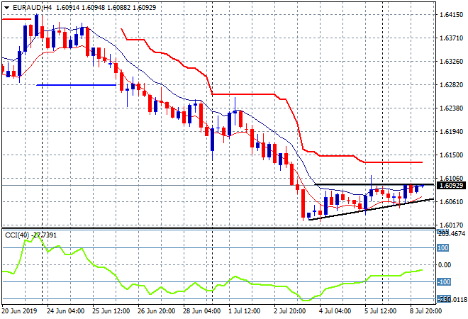Click the 25 Jun 12:00 time label

pos(111,311)
